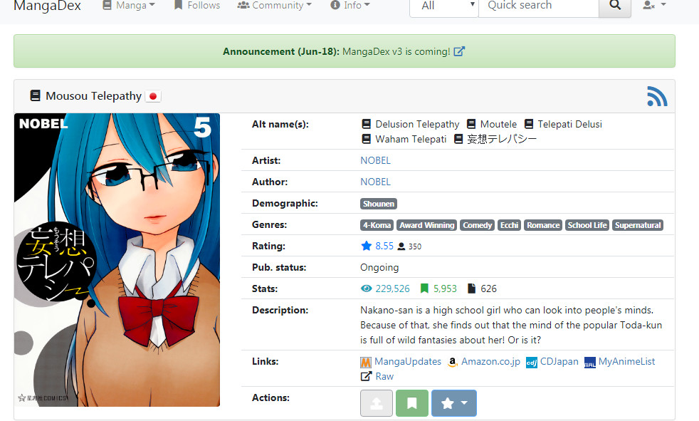Screen dimensions: 699x421
Task: Open the Info dropdown menu
Action: (350, 6)
